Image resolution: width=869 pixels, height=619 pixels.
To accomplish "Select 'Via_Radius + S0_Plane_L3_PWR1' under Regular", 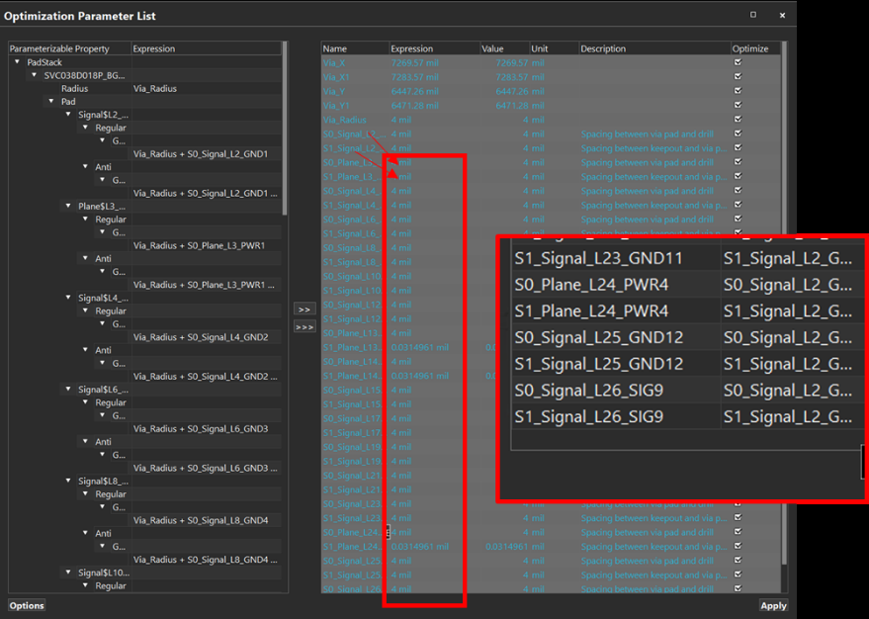I will click(200, 245).
